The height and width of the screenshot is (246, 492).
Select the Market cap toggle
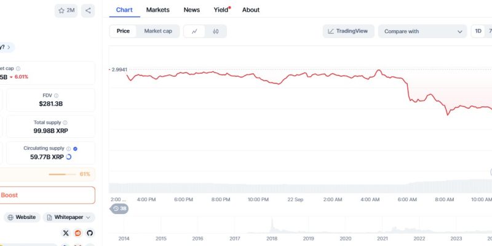(x=158, y=31)
